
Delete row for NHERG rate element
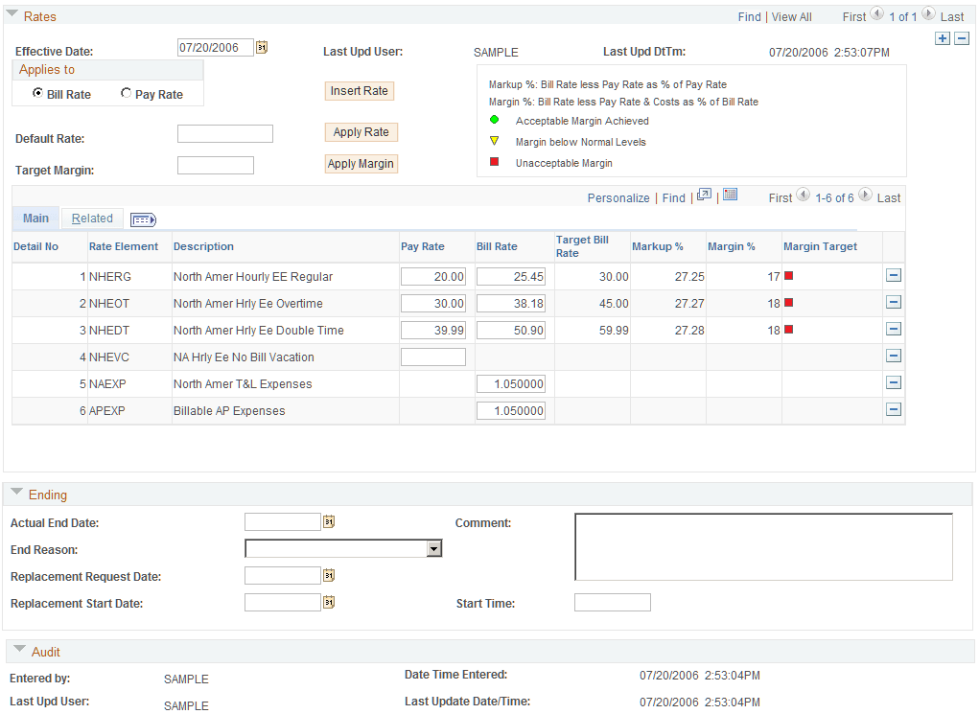click(894, 275)
